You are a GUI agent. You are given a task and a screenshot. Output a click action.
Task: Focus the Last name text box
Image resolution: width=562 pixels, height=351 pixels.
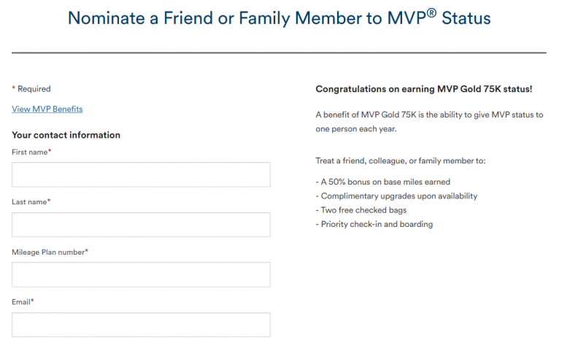(x=141, y=225)
